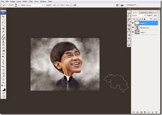The height and width of the screenshot is (115, 162).
Task: Select the Rectangular Marquee tool
Action: (3, 20)
